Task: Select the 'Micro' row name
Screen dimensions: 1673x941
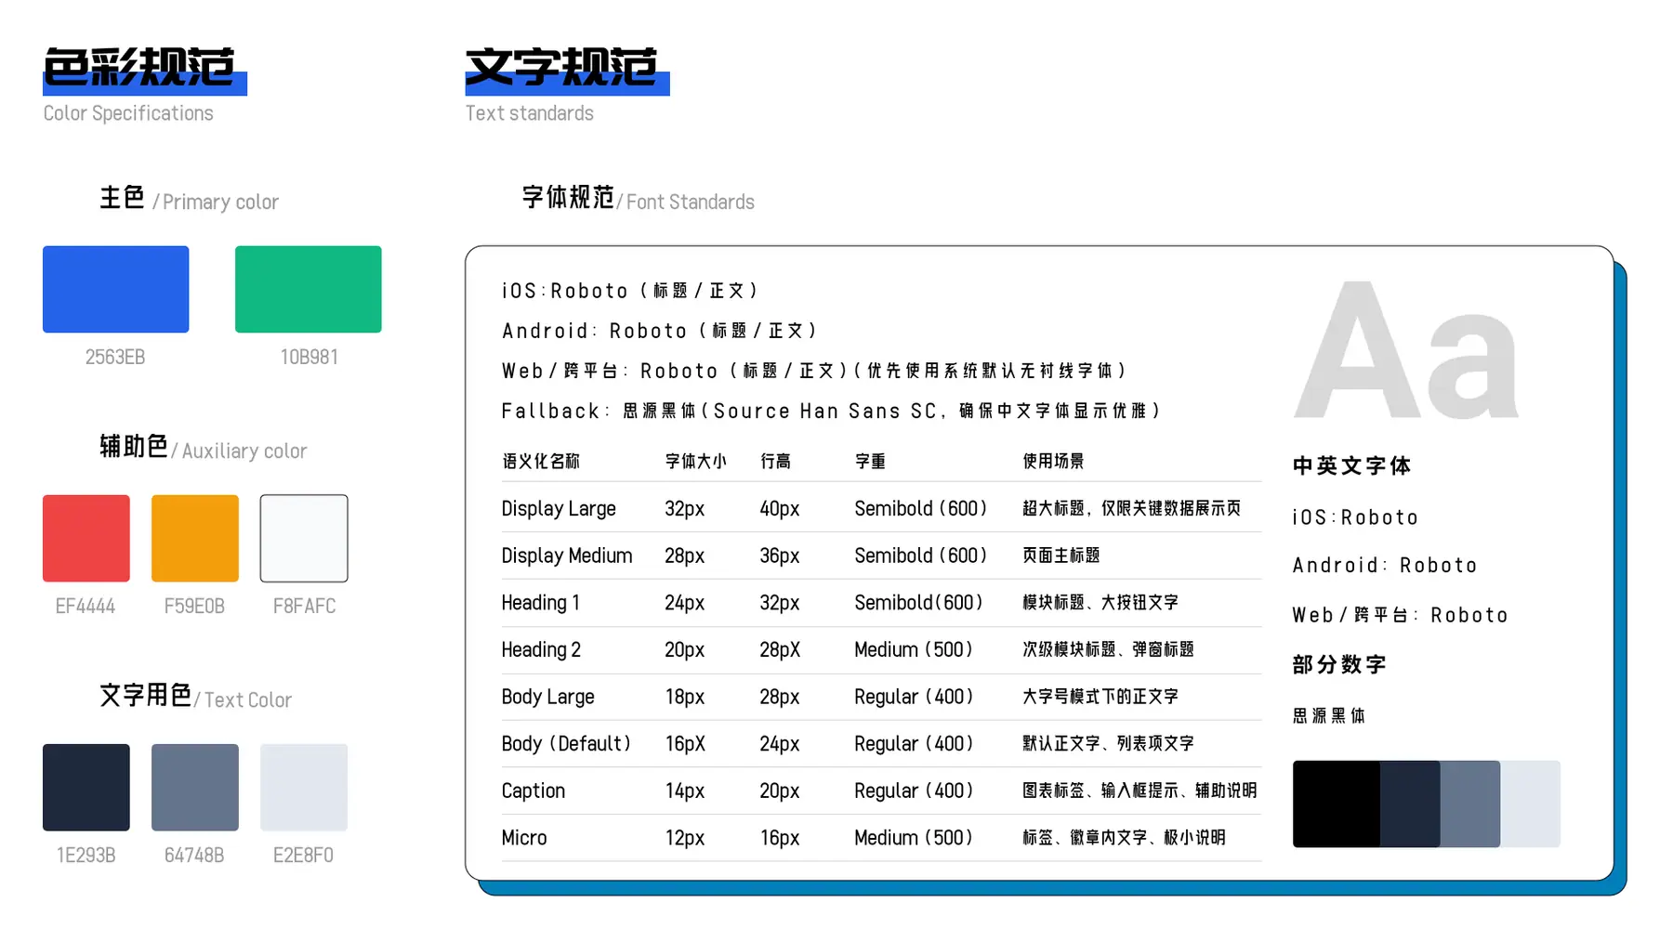Action: coord(524,838)
